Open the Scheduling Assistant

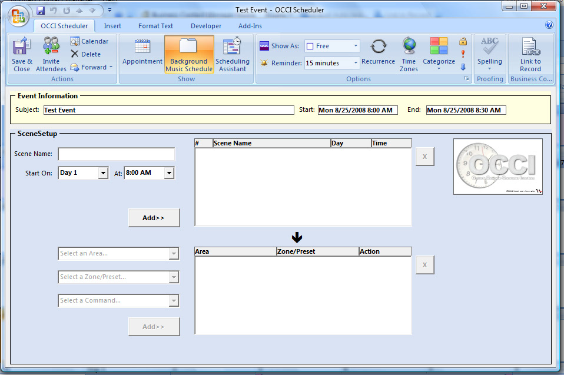tap(233, 54)
